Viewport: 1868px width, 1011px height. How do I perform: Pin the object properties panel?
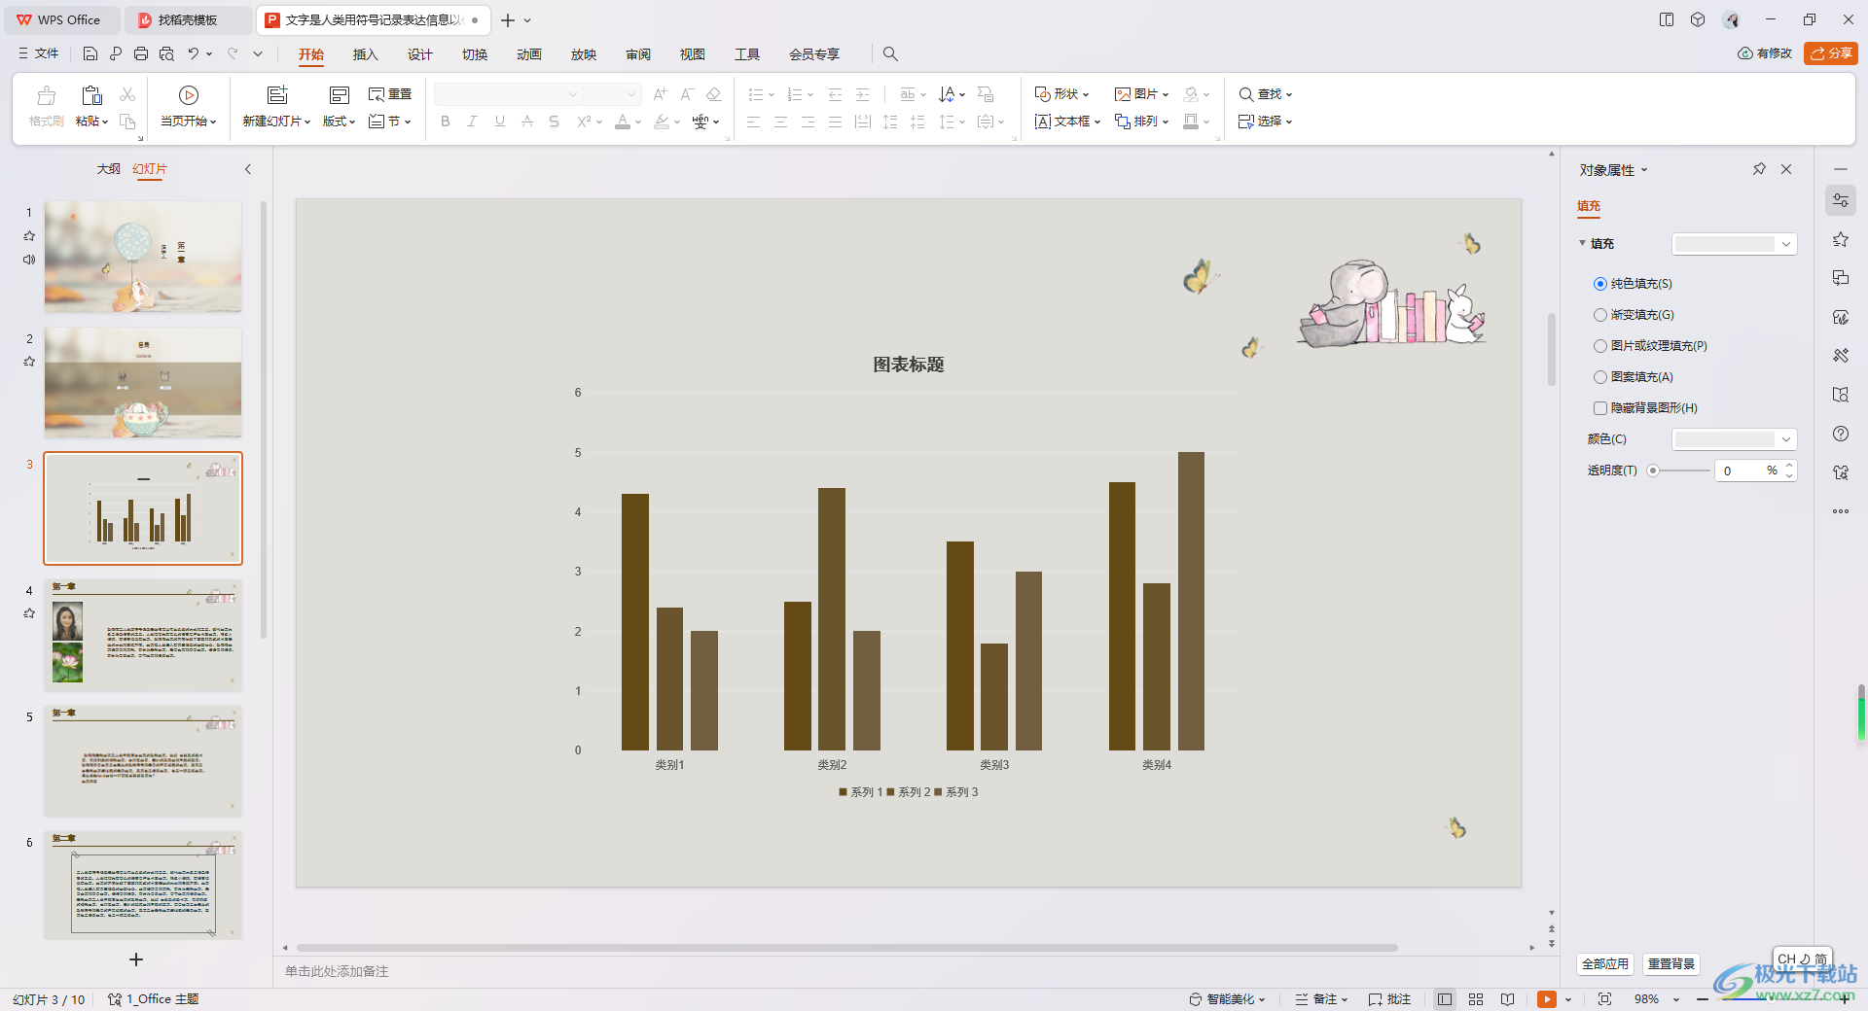coord(1759,169)
